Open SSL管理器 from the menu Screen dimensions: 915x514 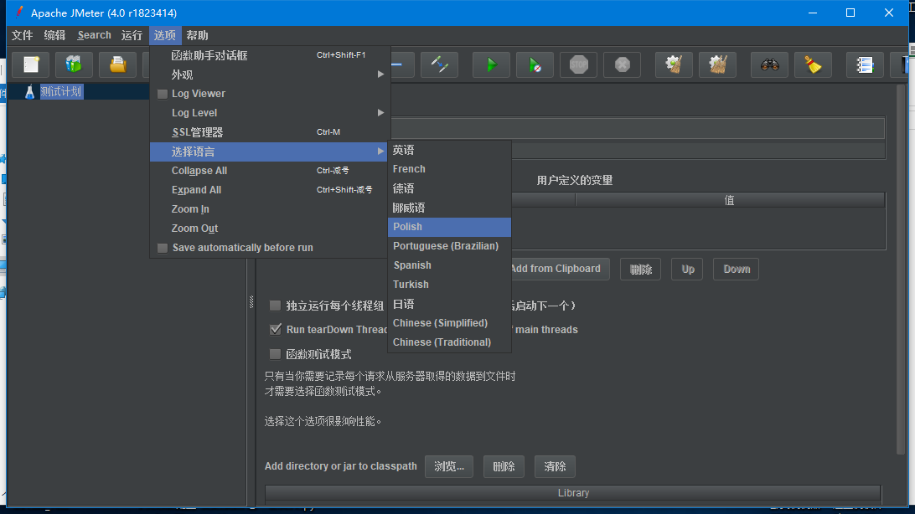tap(269, 132)
